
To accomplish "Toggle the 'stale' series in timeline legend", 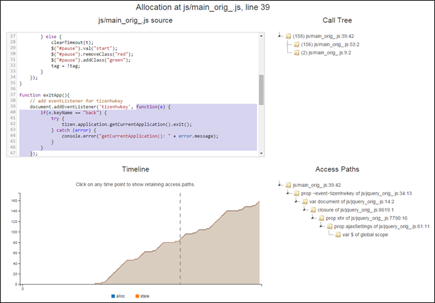I will [x=145, y=296].
